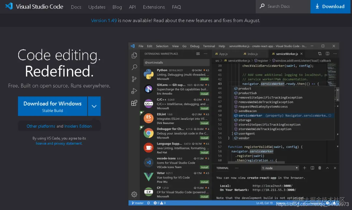Click the Search icon in activity bar
This screenshot has width=352, height=210.
(x=134, y=67)
